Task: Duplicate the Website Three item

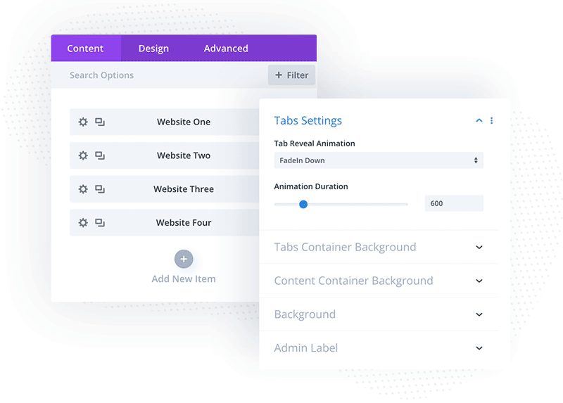Action: [100, 189]
